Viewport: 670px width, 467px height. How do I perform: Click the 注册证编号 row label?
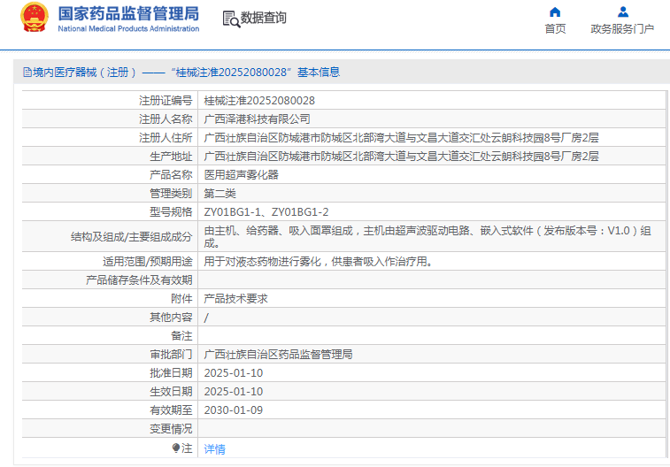pos(166,101)
